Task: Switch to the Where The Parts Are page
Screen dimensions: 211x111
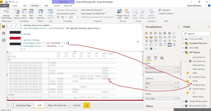Action: [57, 106]
